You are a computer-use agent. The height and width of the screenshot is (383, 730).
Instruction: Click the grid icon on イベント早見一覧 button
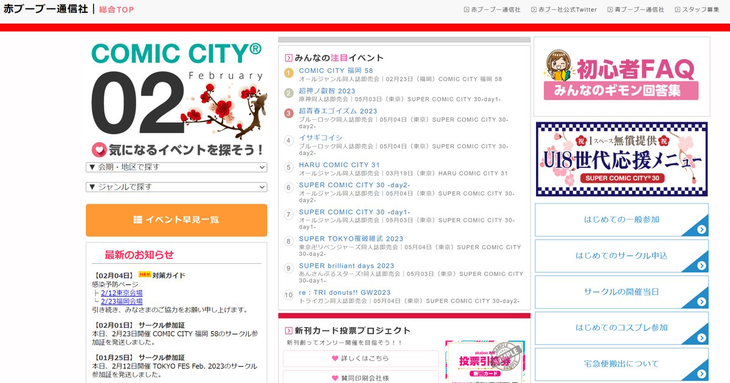pyautogui.click(x=137, y=219)
